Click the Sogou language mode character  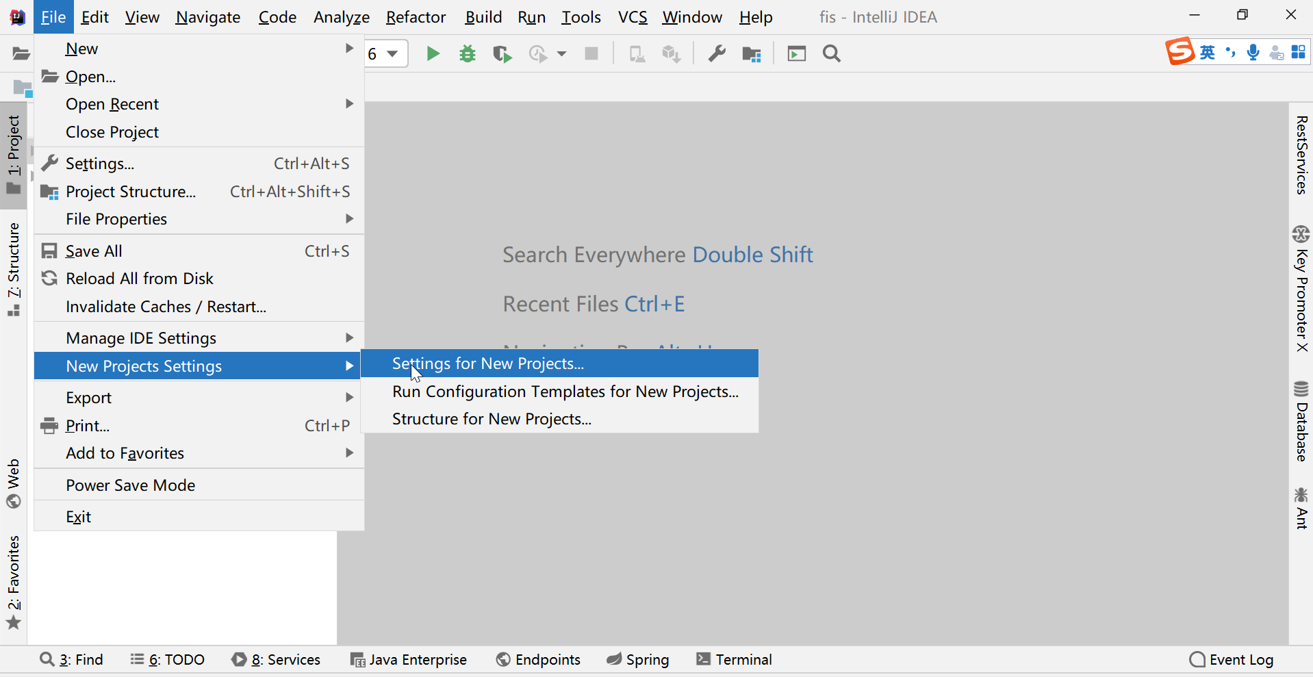pos(1208,52)
